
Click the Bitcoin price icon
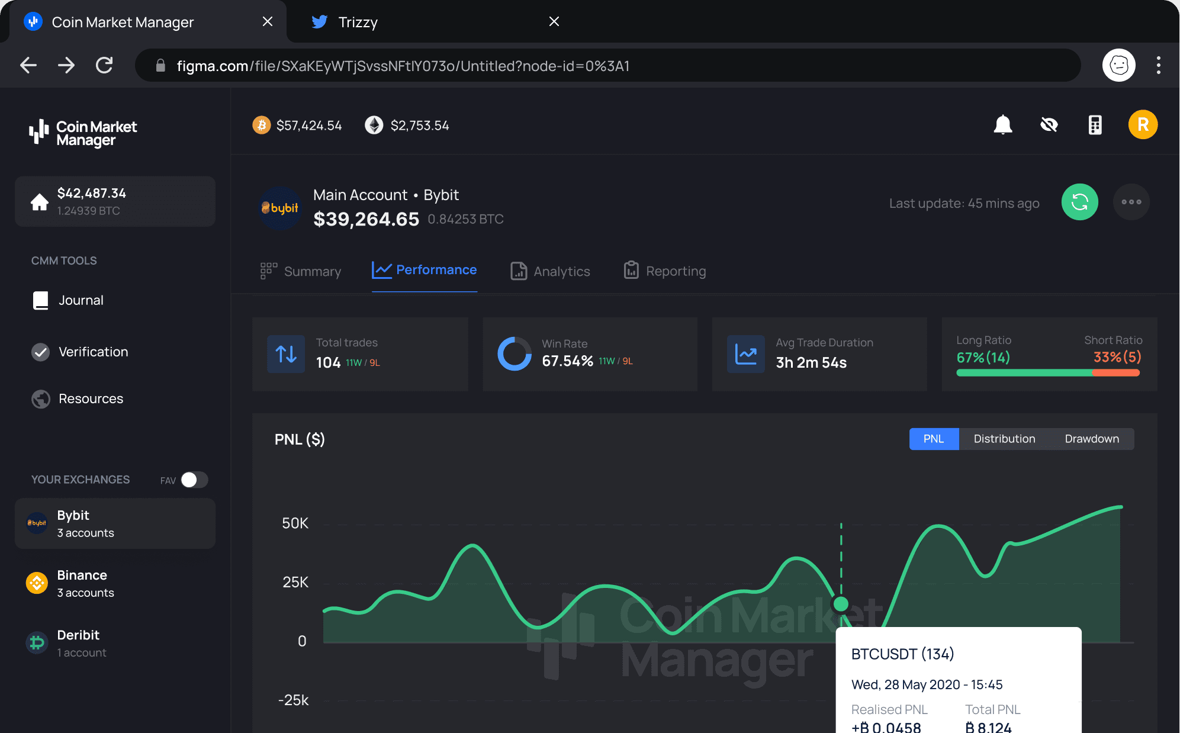[x=262, y=125]
